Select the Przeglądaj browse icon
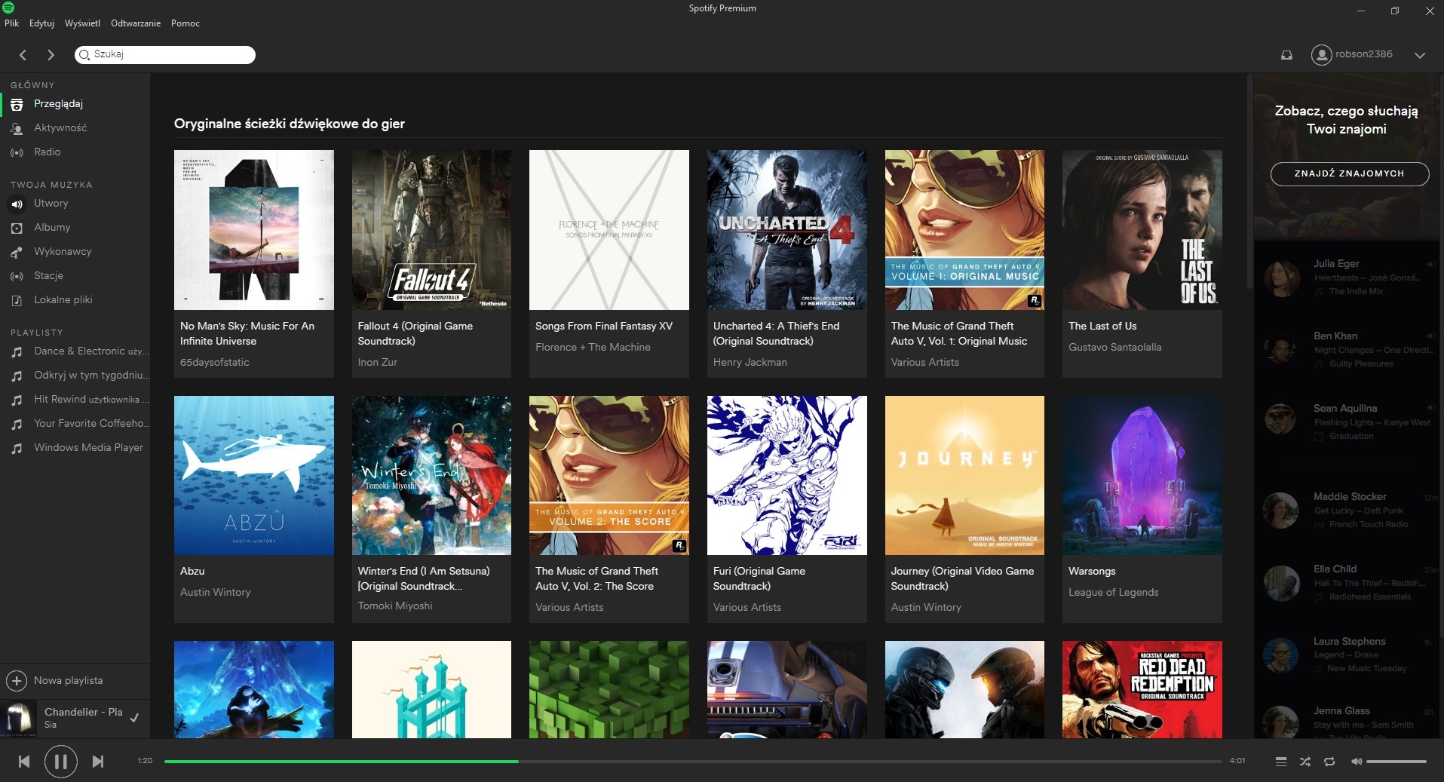 tap(17, 104)
